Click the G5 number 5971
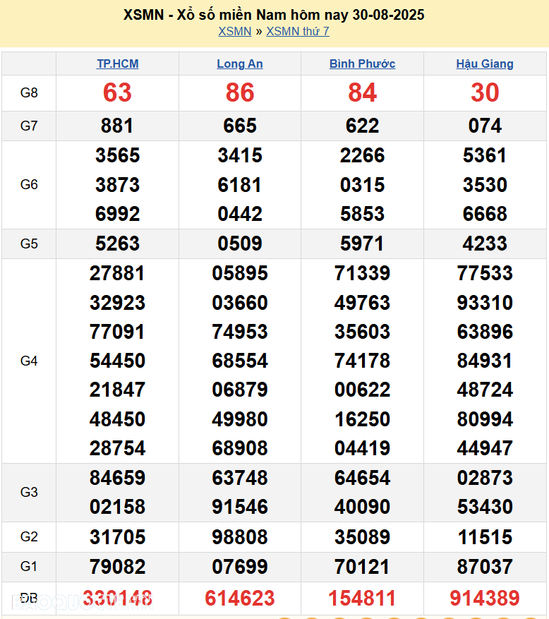 362,244
